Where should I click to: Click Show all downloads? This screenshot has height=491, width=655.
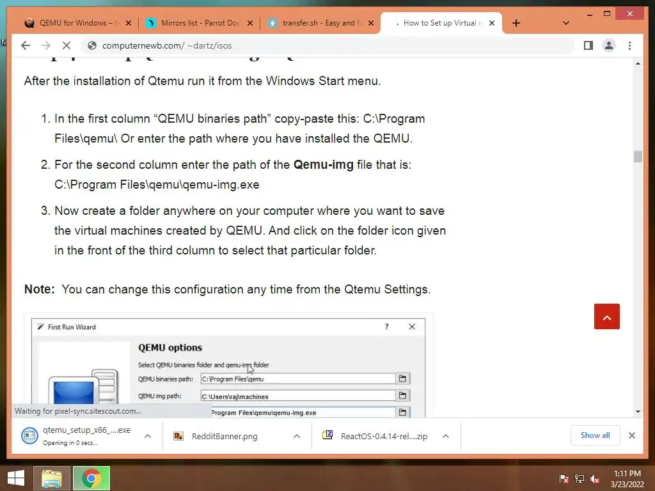[596, 435]
